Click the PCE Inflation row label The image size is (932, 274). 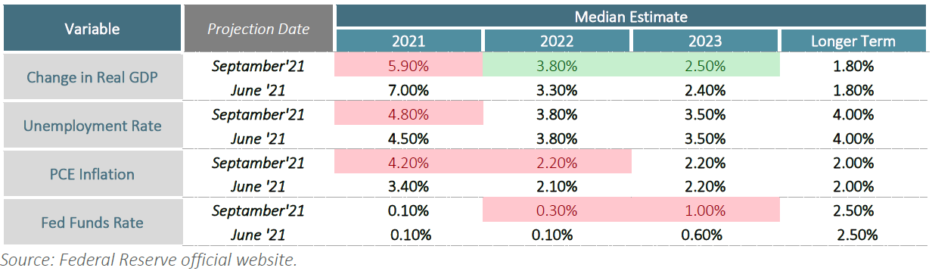(92, 174)
